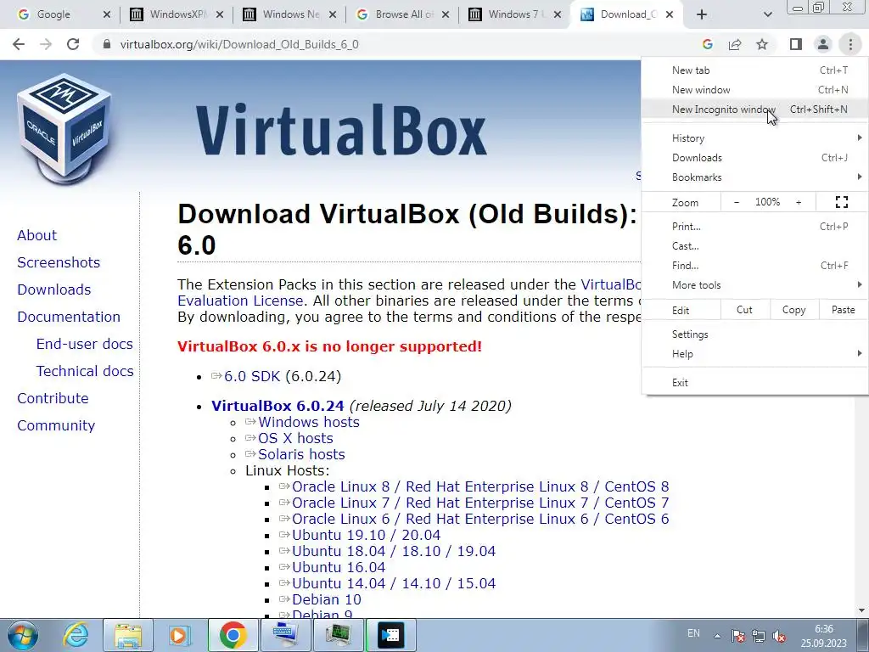
Task: Expand the Bookmarks submenu
Action: point(754,177)
